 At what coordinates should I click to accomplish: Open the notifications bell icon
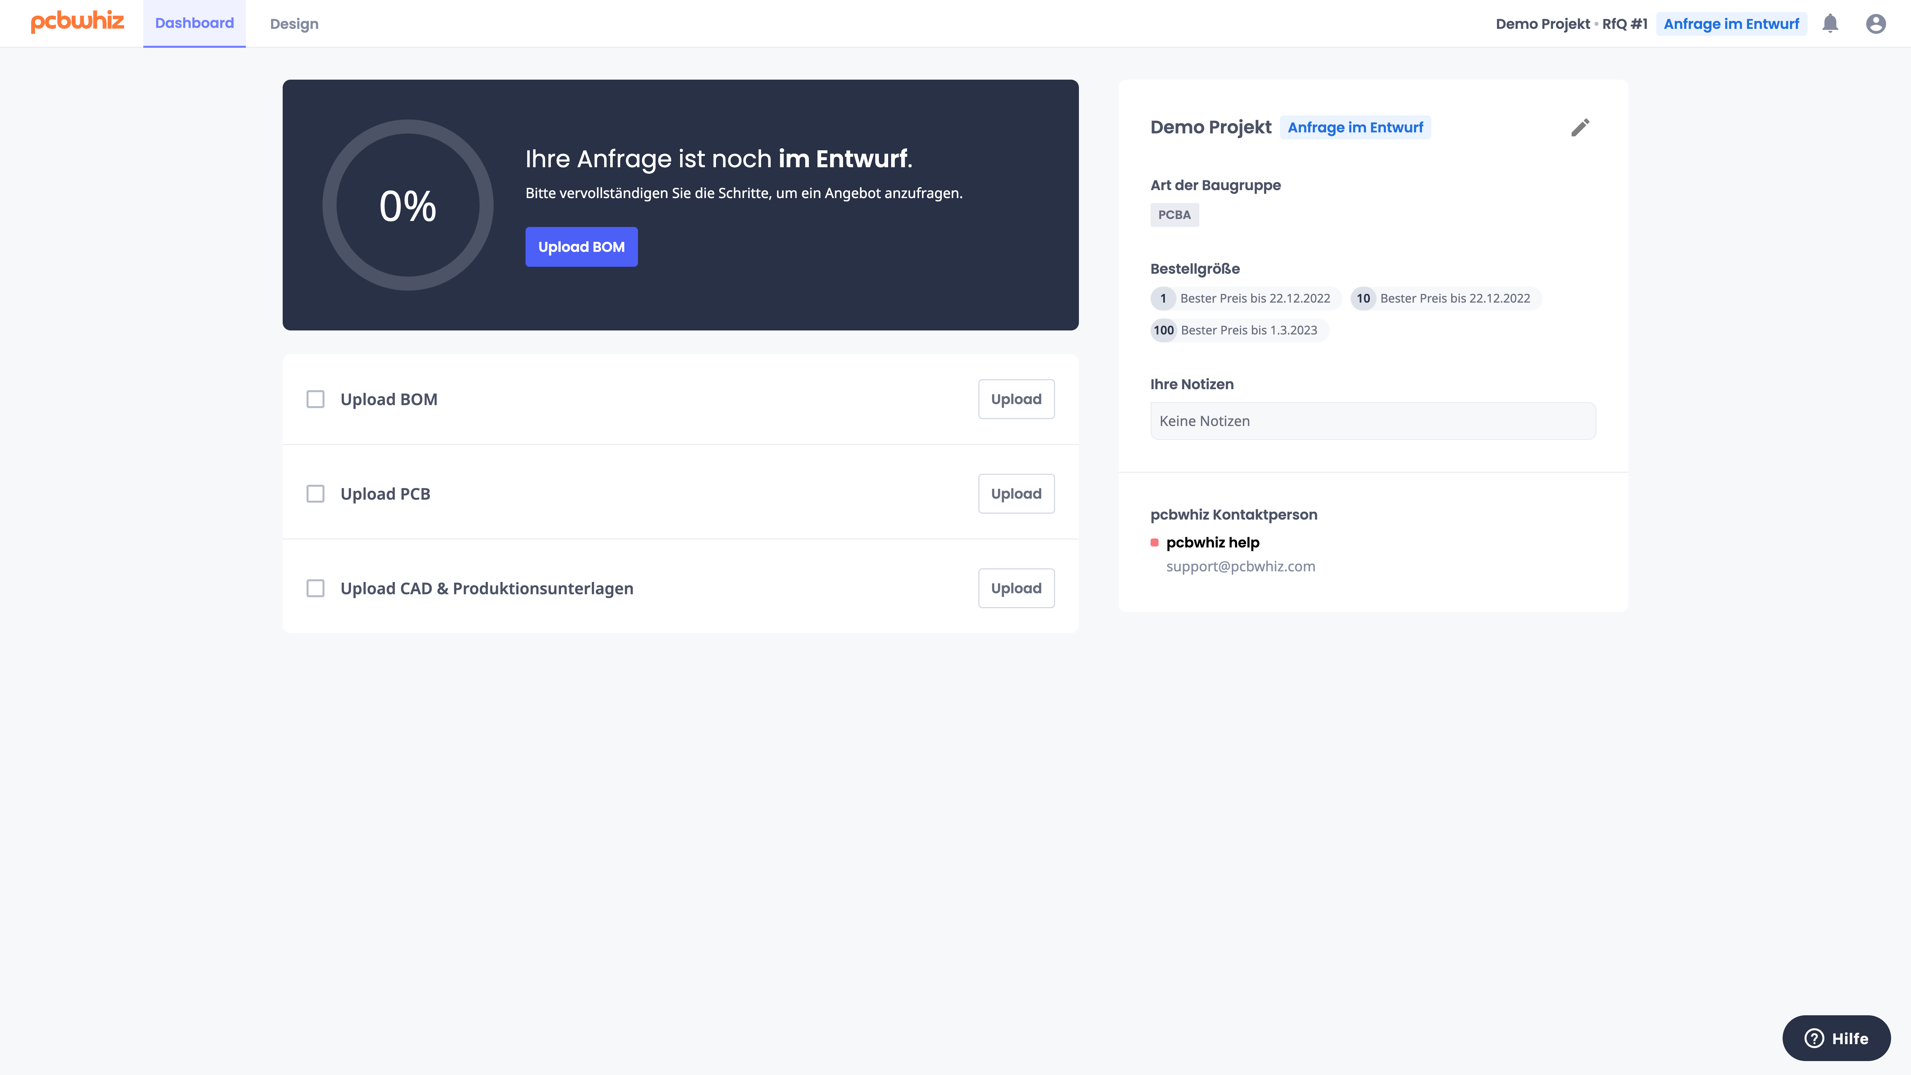pos(1830,24)
